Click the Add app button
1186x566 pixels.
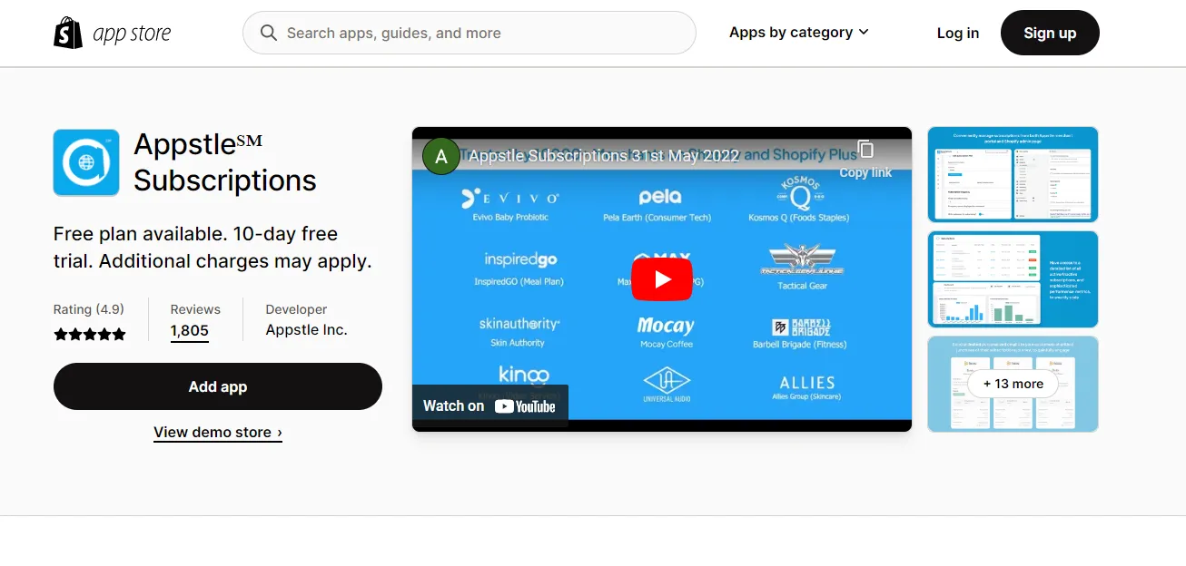coord(218,386)
